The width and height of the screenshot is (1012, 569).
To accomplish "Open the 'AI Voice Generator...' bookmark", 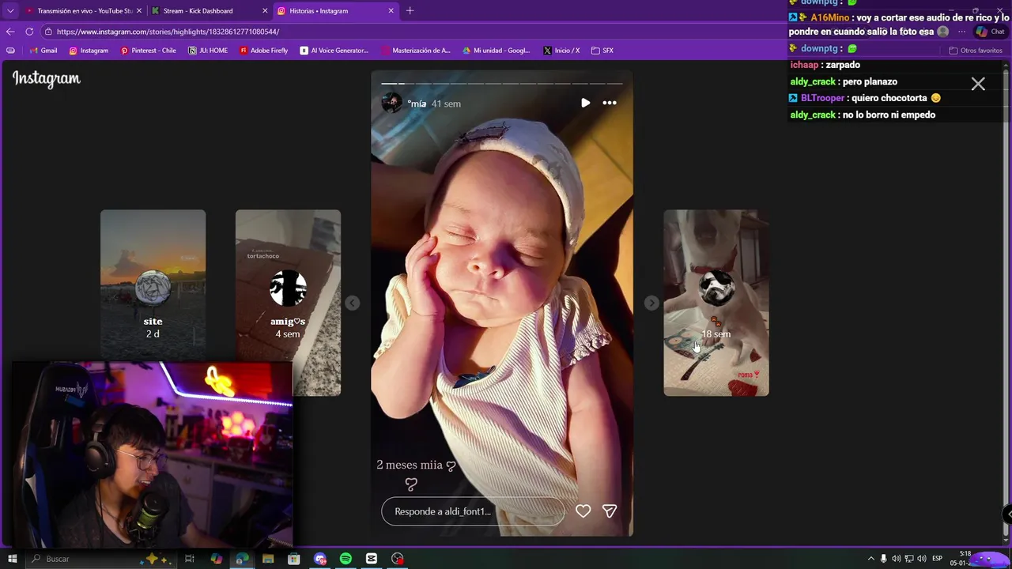I will tap(334, 51).
